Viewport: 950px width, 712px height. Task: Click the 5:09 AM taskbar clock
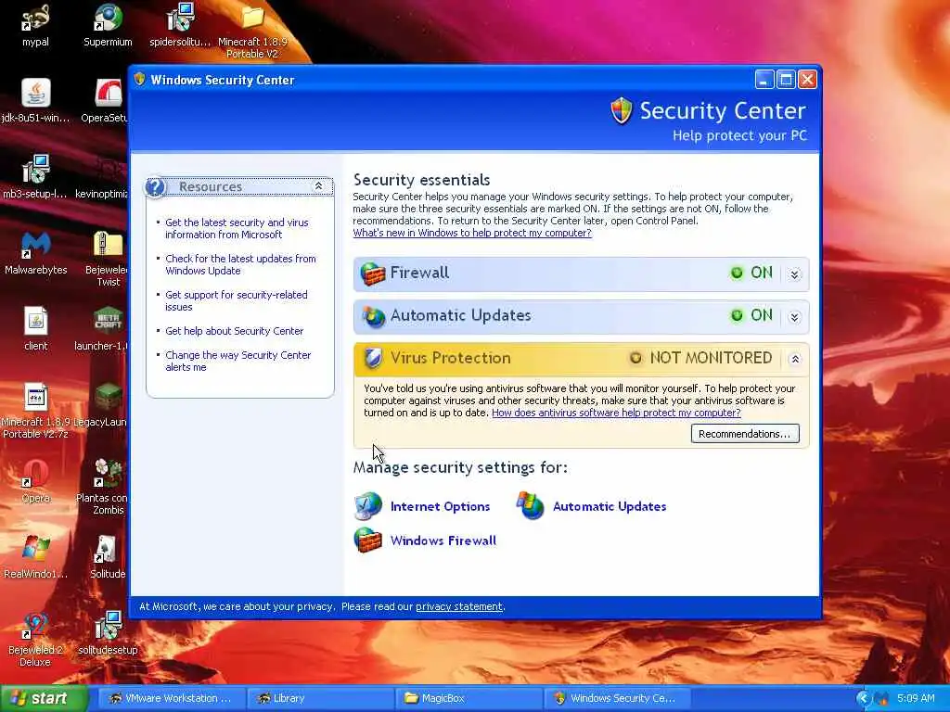(916, 699)
